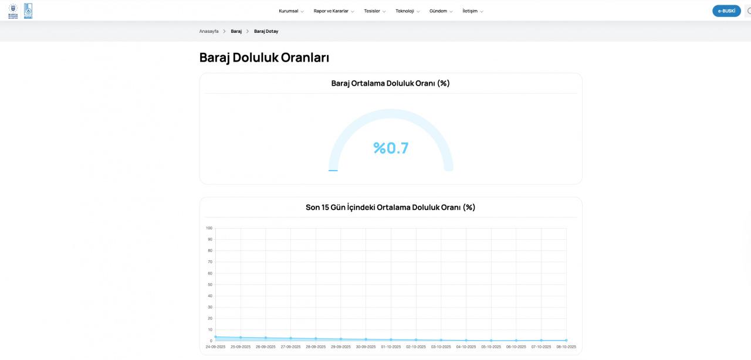
Task: Expand the Kurumsal dropdown menu
Action: (291, 11)
